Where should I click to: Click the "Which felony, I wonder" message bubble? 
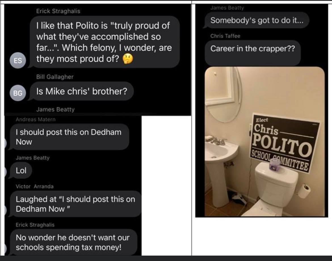tap(104, 42)
